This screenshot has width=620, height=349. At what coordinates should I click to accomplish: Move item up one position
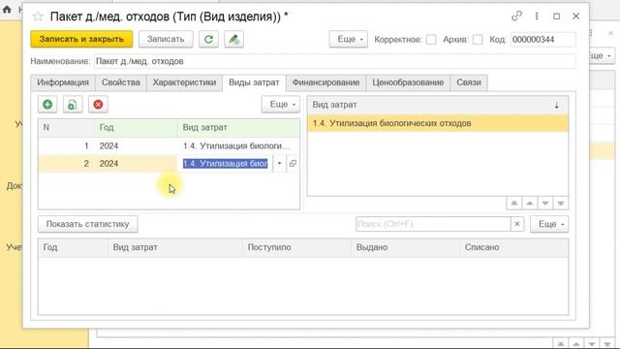[x=530, y=204]
